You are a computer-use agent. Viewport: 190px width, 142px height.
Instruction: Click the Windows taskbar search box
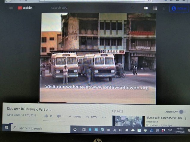[42, 128]
